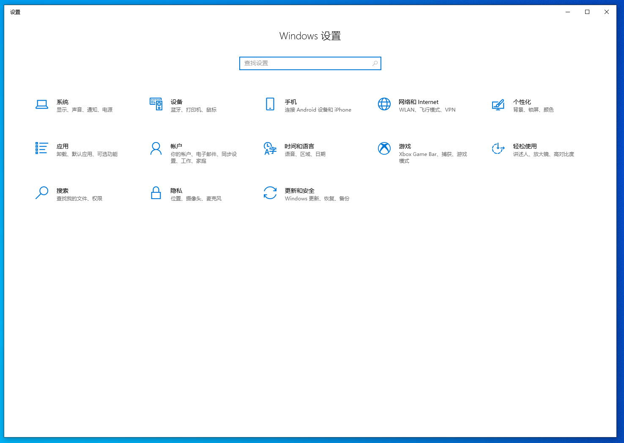Click the Xbox Game Bar description
Screen dimensions: 624x443
[x=433, y=158]
